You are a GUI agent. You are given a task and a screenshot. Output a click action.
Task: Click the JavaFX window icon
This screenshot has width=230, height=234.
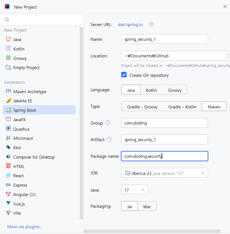point(8,119)
